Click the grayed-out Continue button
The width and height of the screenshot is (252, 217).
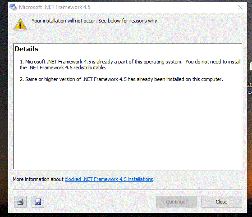[176, 202]
